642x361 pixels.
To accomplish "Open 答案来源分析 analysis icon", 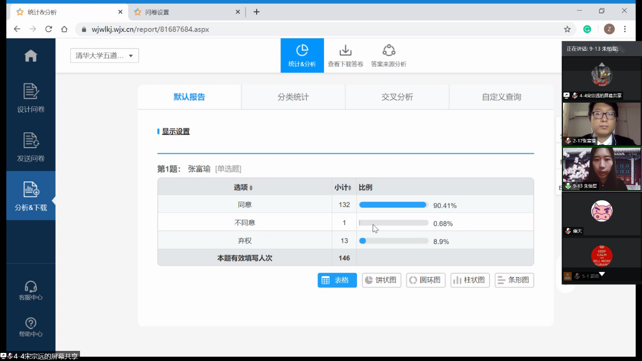I will (388, 55).
